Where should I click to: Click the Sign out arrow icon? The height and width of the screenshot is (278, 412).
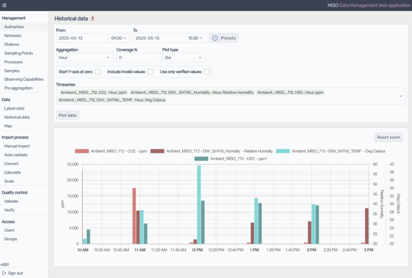coord(4,273)
